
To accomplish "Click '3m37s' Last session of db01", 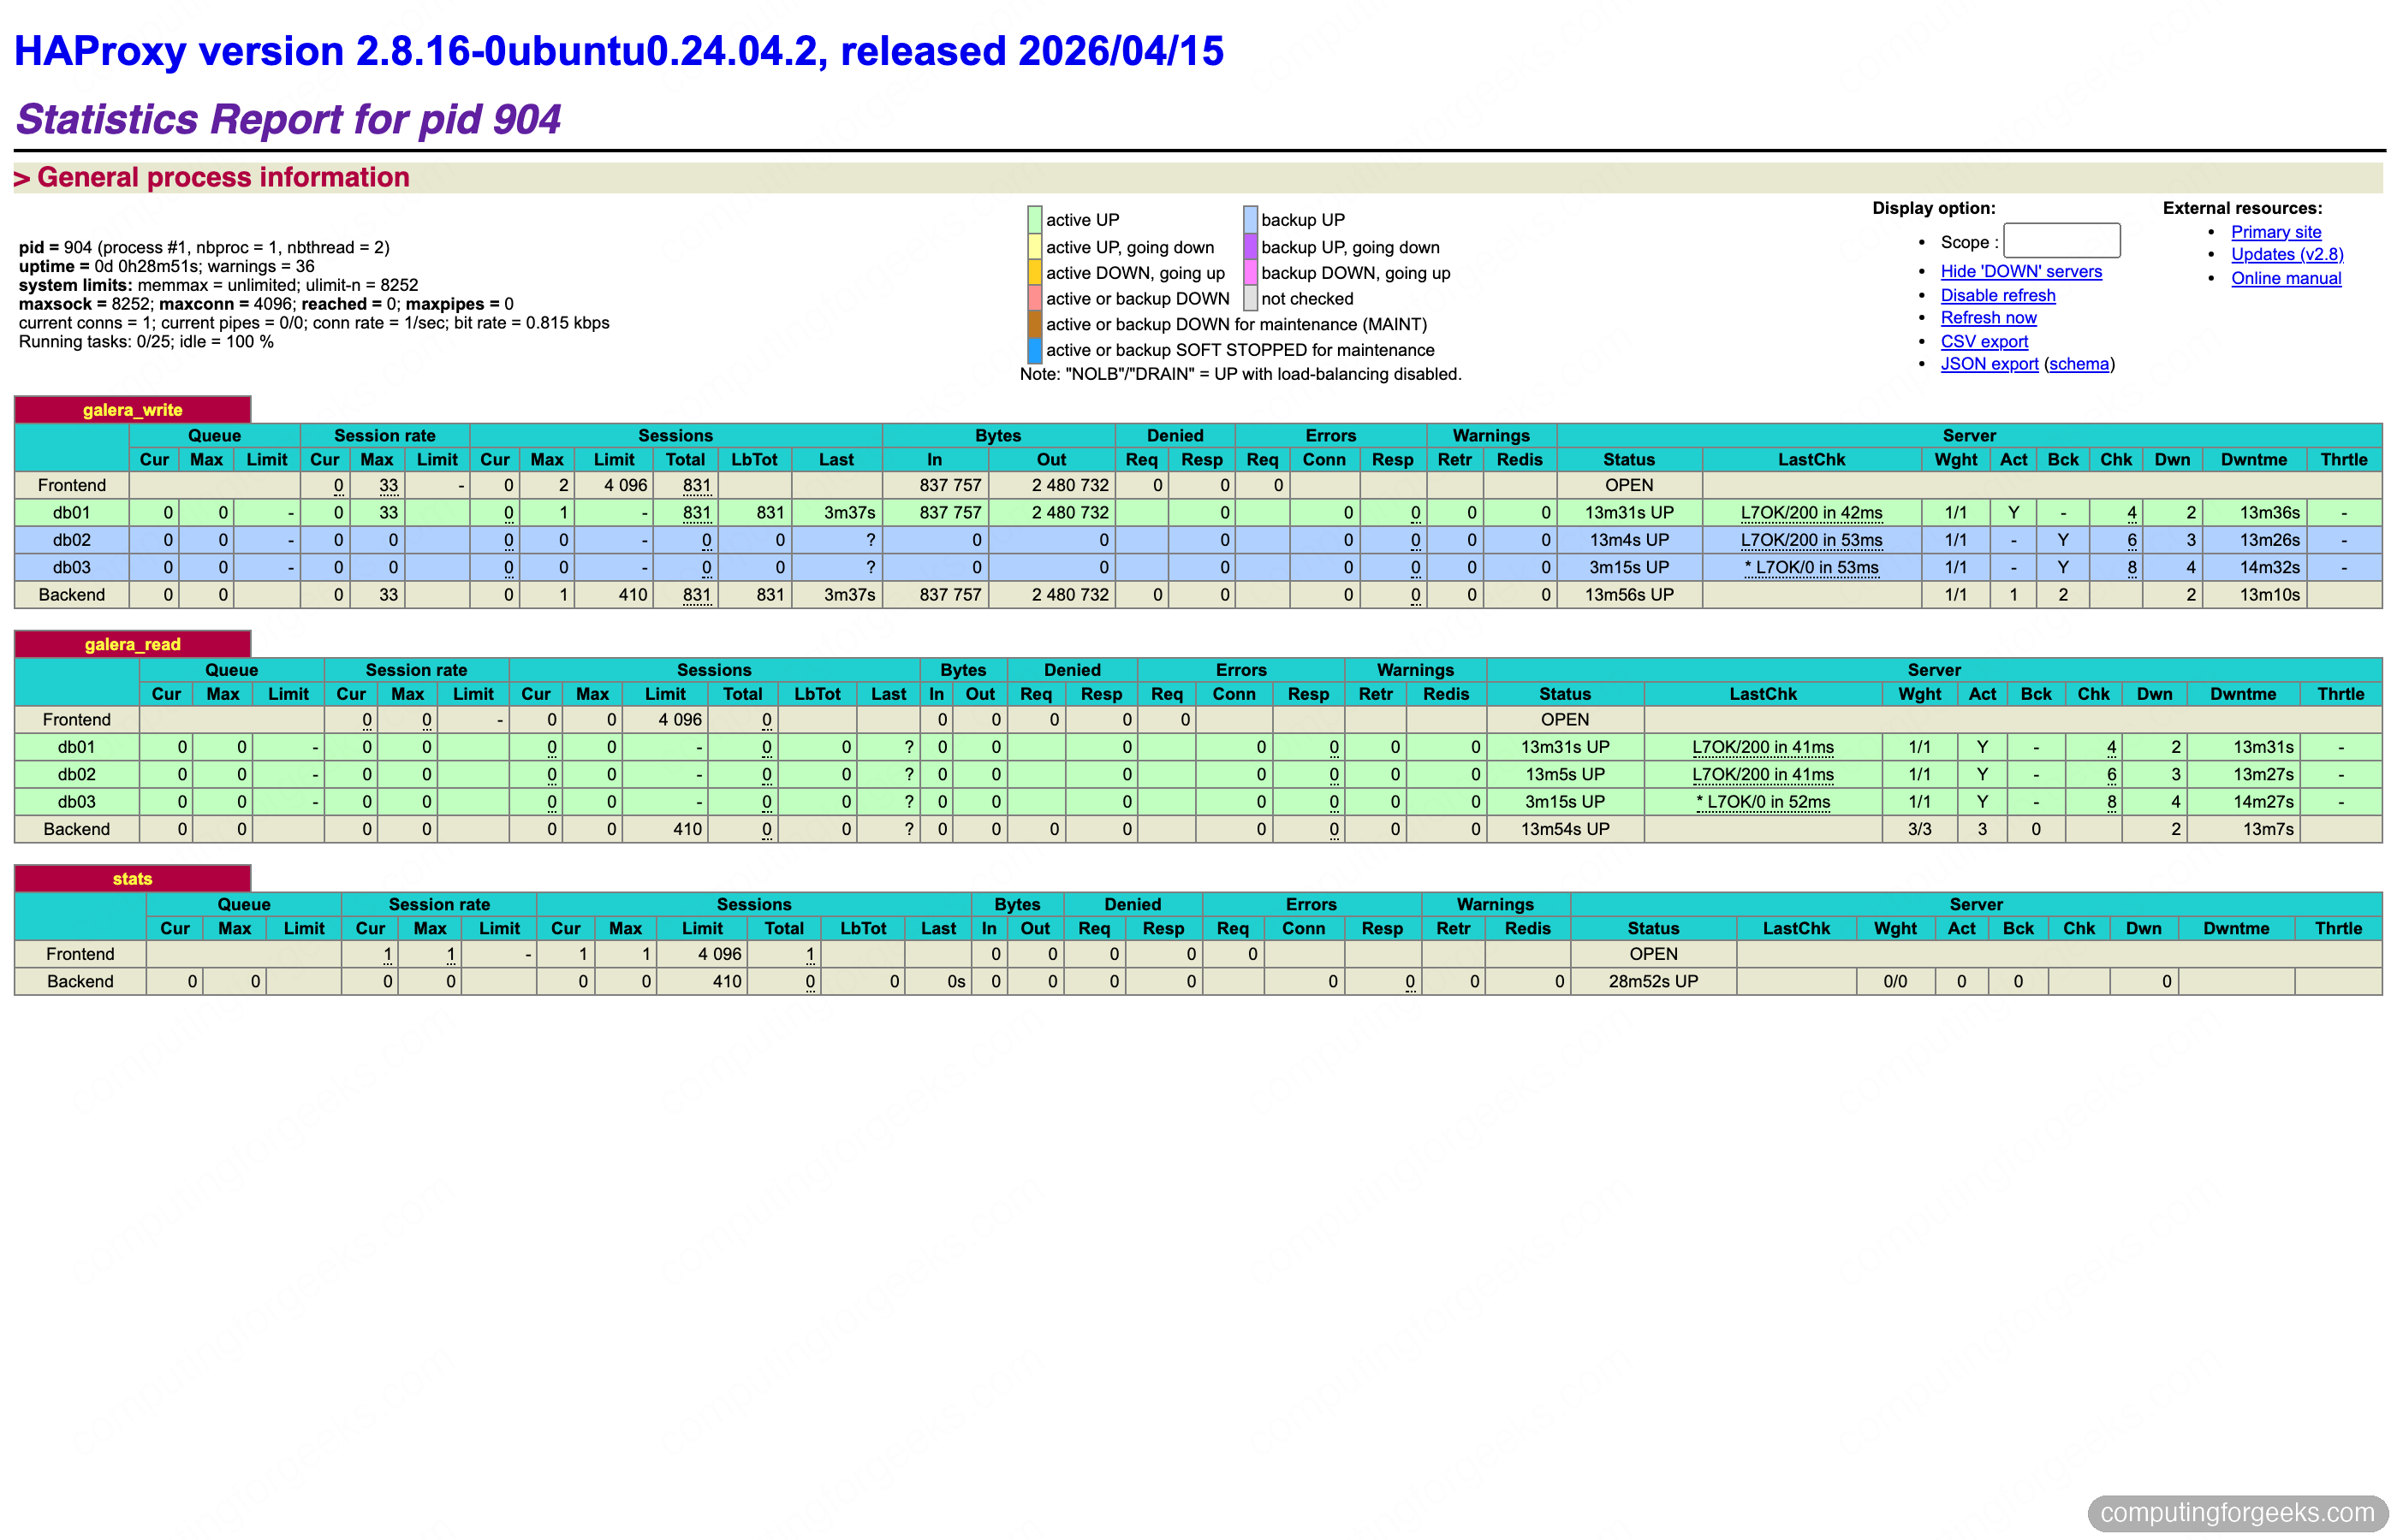I will click(849, 513).
